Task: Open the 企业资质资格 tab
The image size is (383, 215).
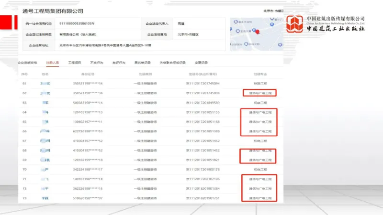Action: click(x=27, y=63)
